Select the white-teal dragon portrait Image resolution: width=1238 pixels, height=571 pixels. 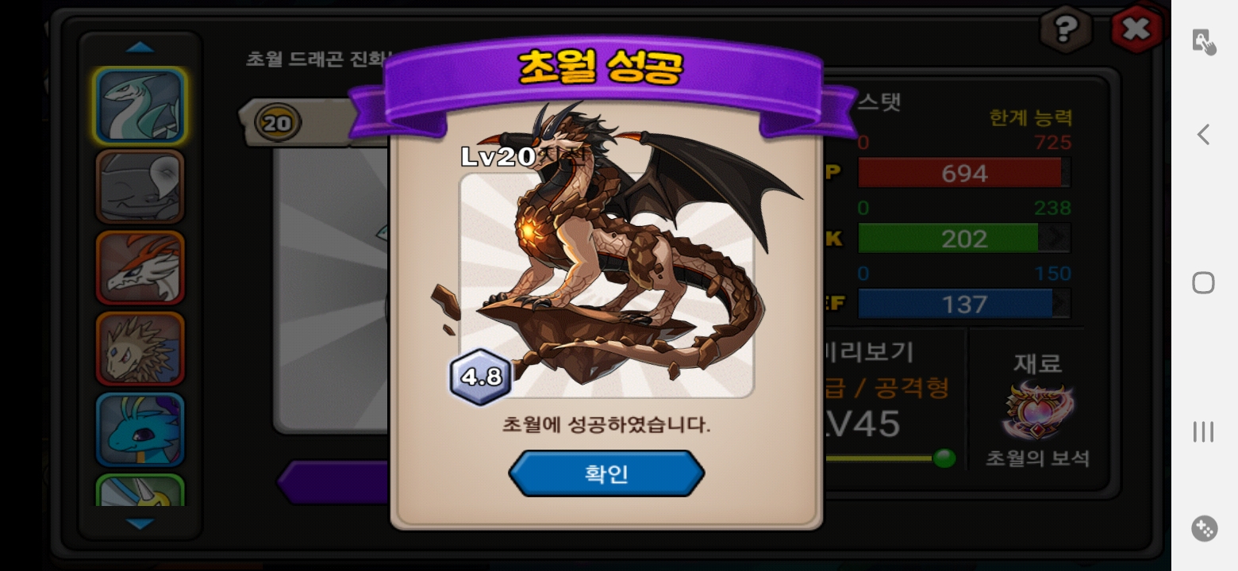(140, 106)
